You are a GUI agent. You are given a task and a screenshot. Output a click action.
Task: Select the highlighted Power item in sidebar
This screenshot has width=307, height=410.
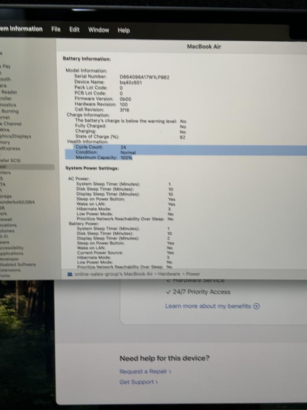pos(27,167)
